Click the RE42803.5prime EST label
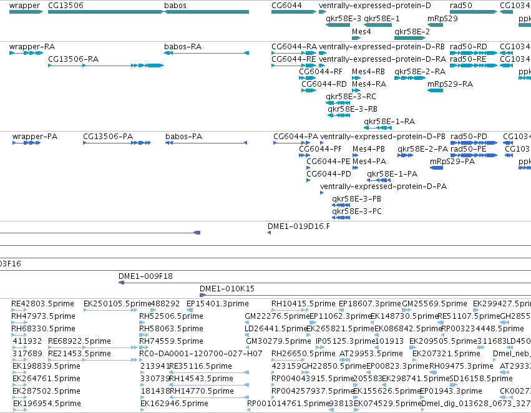 [42, 304]
